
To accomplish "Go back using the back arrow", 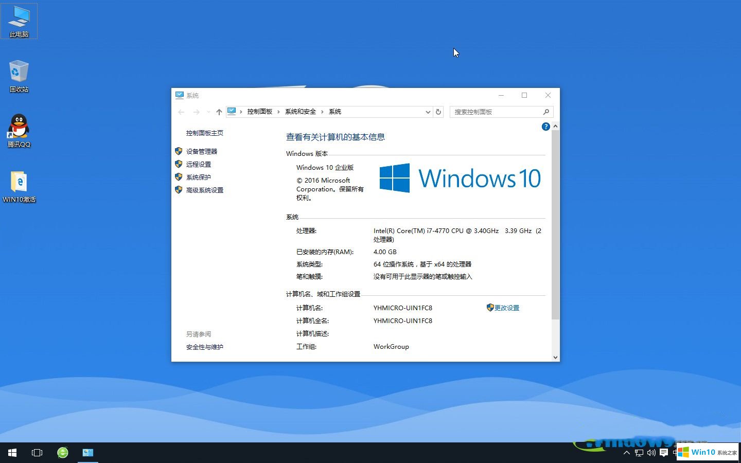I will pyautogui.click(x=181, y=112).
